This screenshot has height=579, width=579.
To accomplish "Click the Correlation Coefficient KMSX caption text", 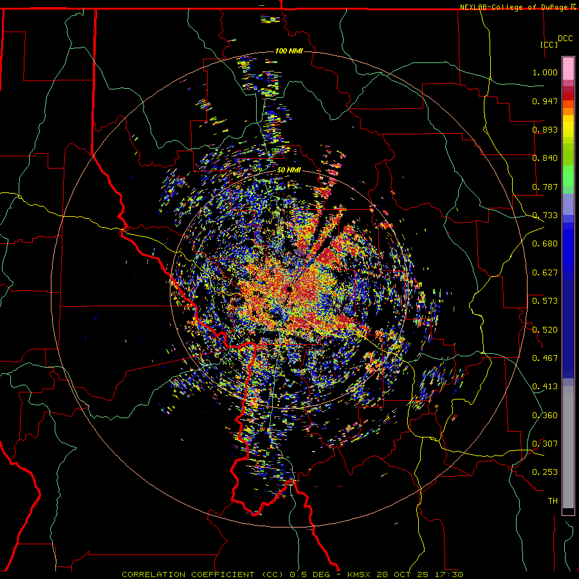I will (x=293, y=574).
